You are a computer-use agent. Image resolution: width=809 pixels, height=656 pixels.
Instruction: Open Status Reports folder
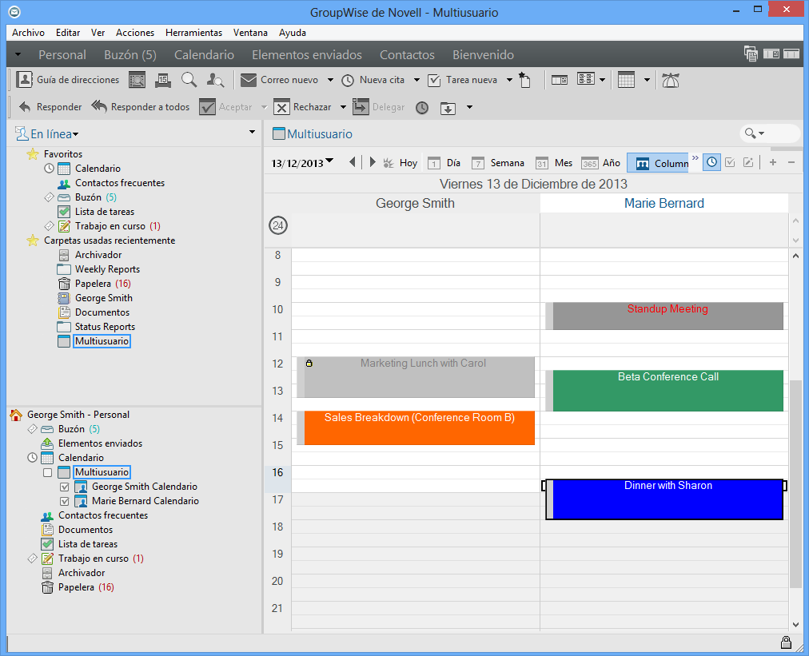pos(105,327)
